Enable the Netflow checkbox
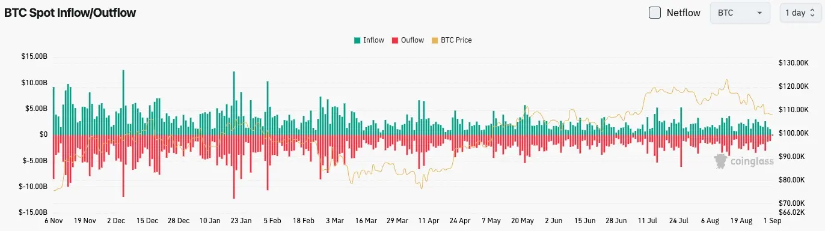The height and width of the screenshot is (231, 825). [x=655, y=13]
